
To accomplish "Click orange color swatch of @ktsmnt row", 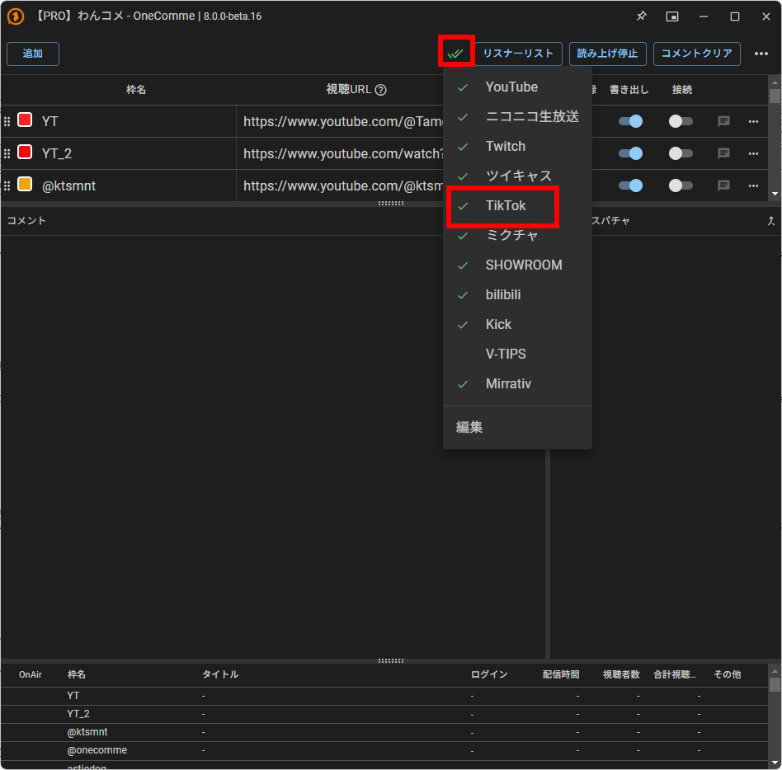I will click(x=25, y=185).
